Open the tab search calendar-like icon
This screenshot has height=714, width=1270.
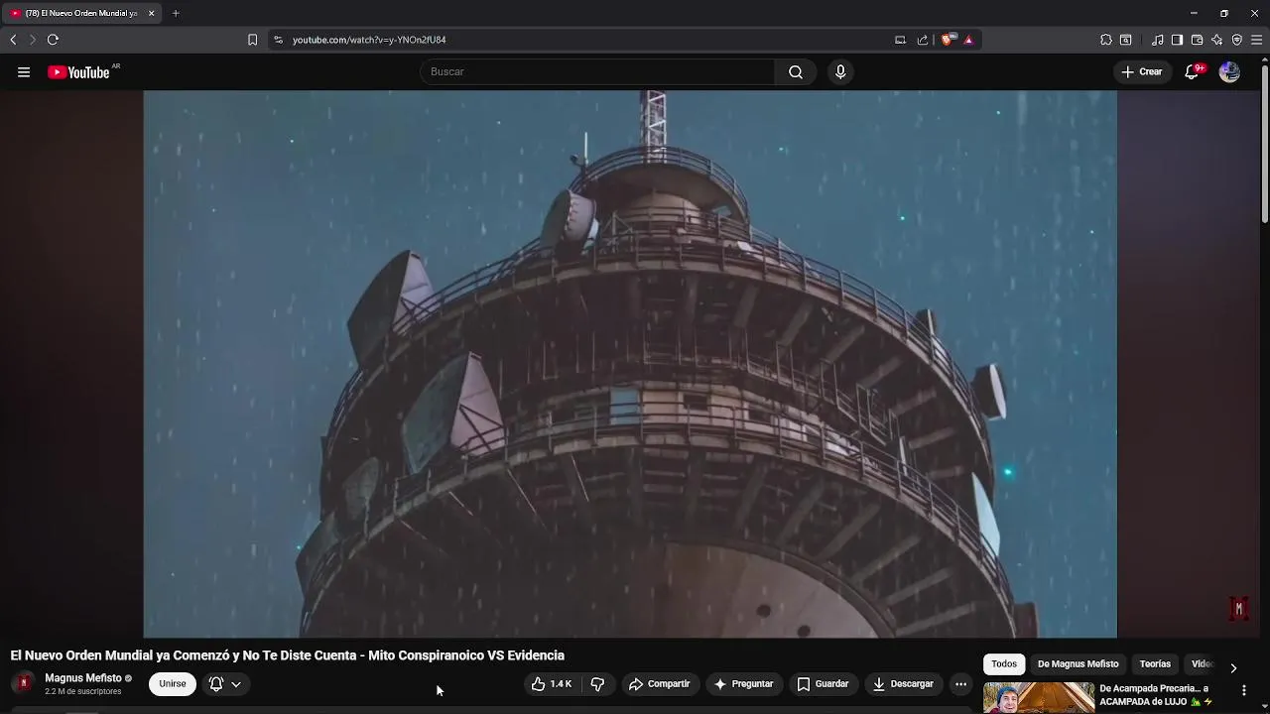pos(1126,40)
